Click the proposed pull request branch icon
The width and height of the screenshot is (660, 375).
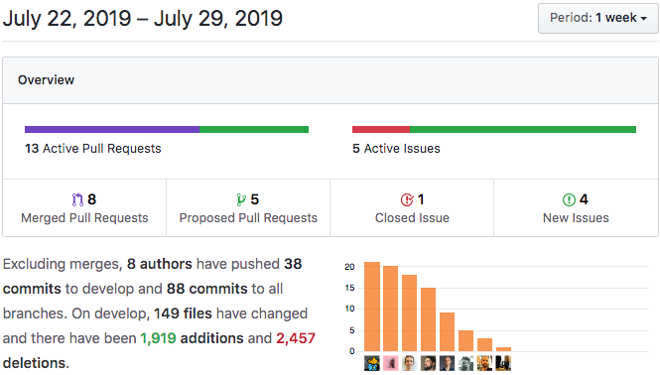point(241,199)
